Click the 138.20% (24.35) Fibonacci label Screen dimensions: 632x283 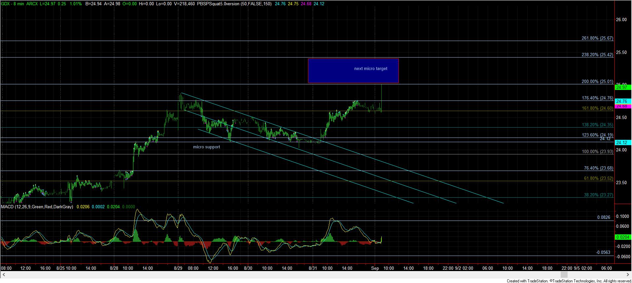coord(597,125)
